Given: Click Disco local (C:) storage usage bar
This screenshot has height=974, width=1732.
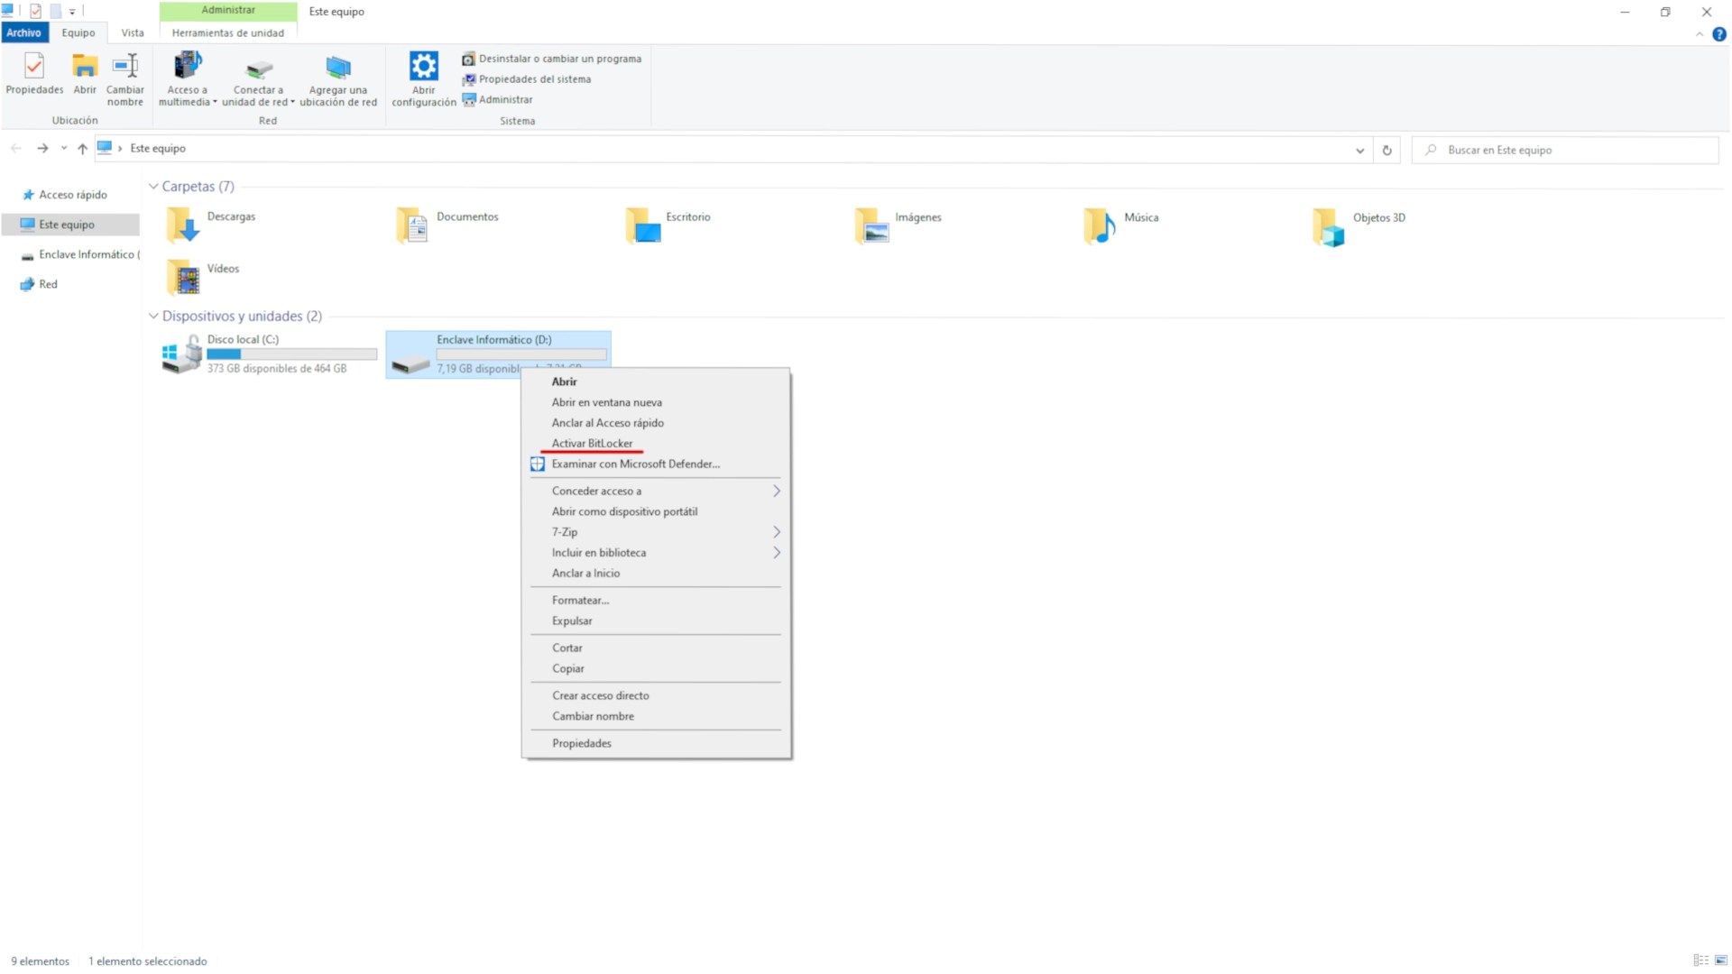Looking at the screenshot, I should pyautogui.click(x=291, y=354).
